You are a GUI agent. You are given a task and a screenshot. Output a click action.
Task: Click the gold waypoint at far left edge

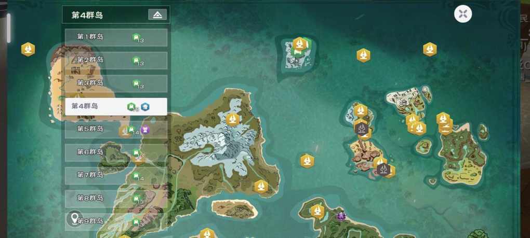click(x=28, y=50)
